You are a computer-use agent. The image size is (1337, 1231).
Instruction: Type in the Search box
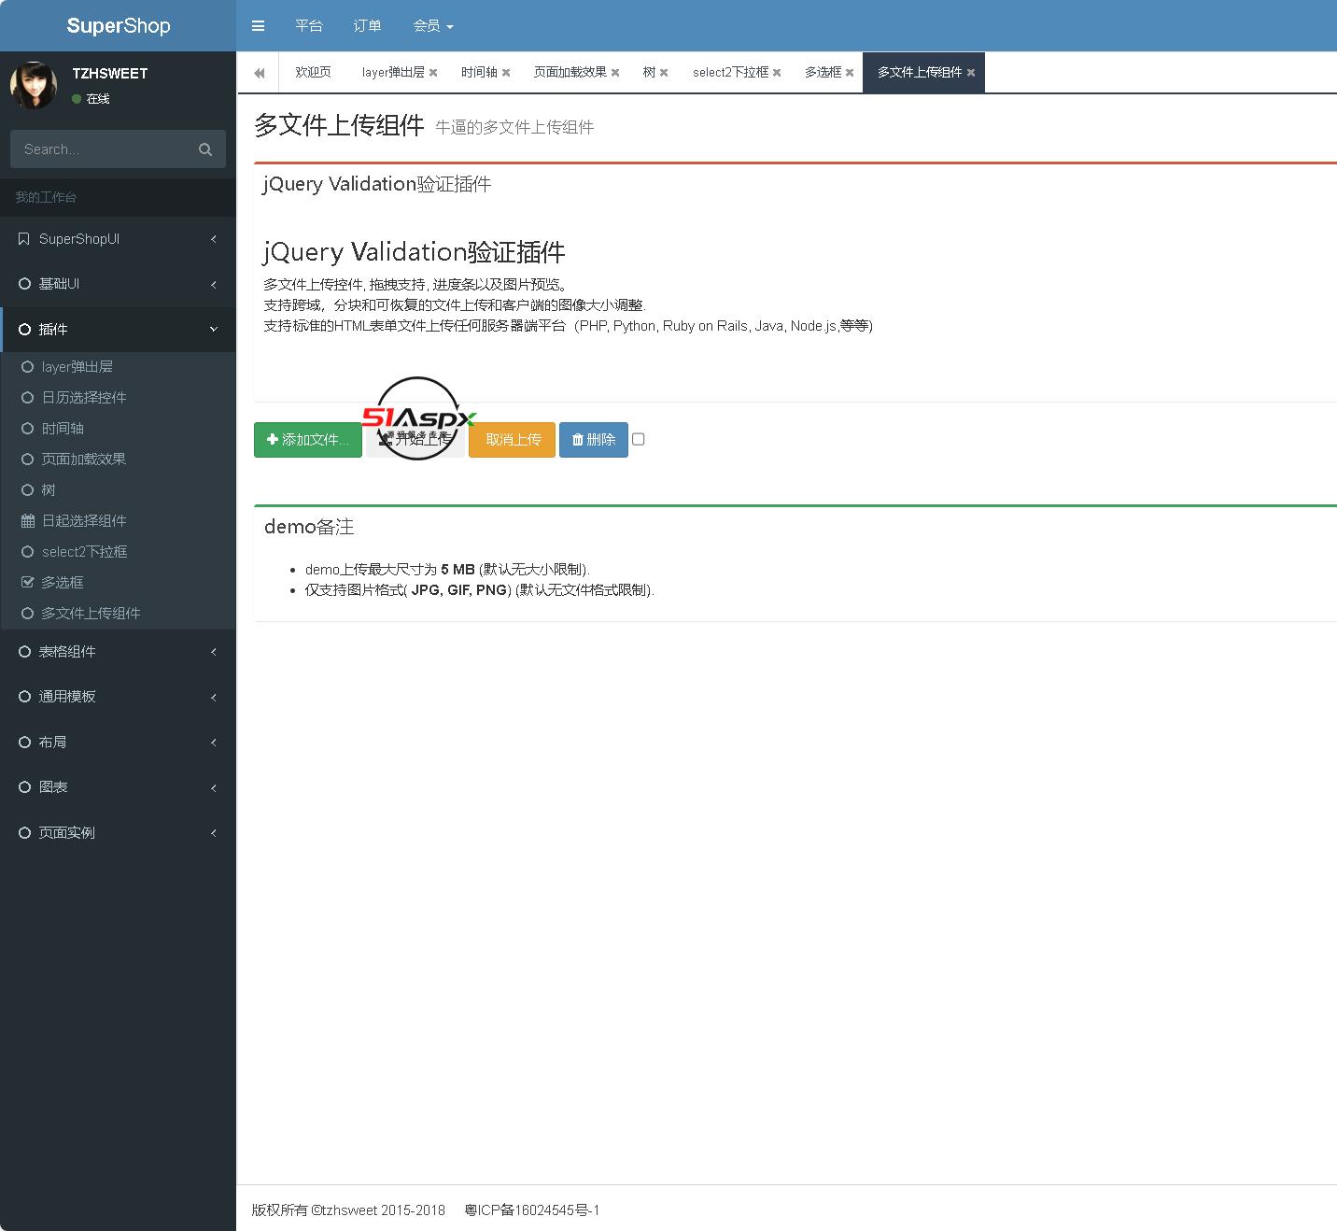tap(103, 149)
